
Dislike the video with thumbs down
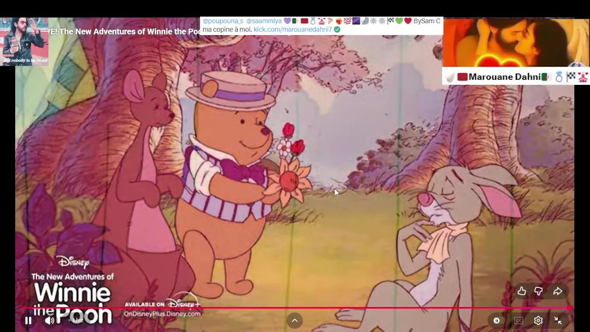pyautogui.click(x=538, y=291)
